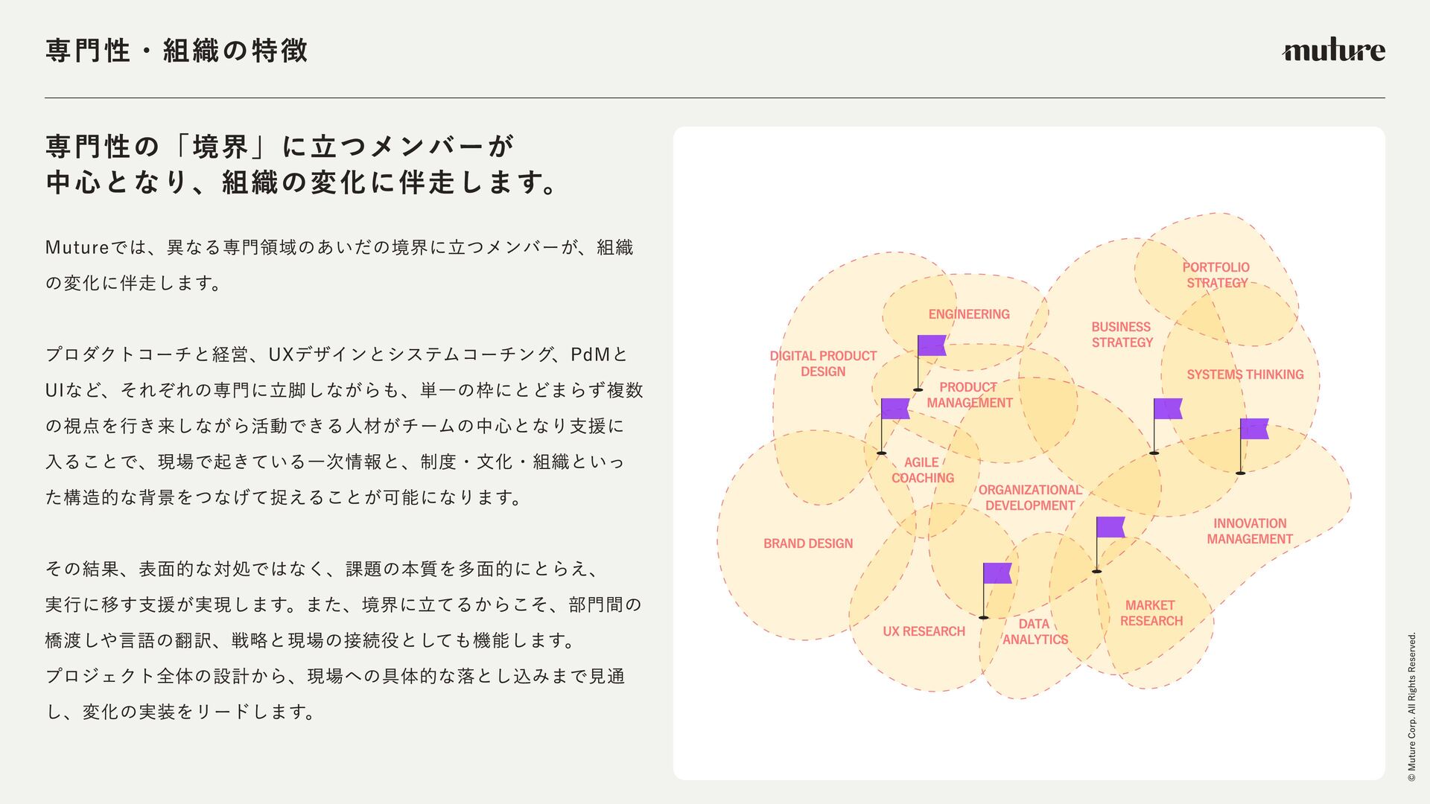
Task: Click the INNOVATION MANAGEMENT label
Action: [x=1249, y=531]
